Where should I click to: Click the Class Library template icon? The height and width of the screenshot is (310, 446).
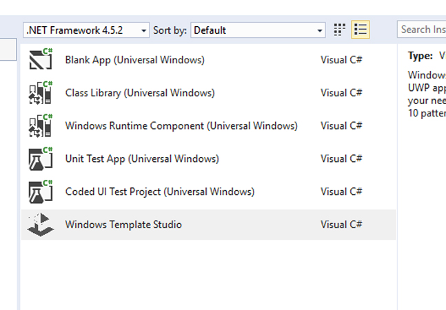click(41, 93)
